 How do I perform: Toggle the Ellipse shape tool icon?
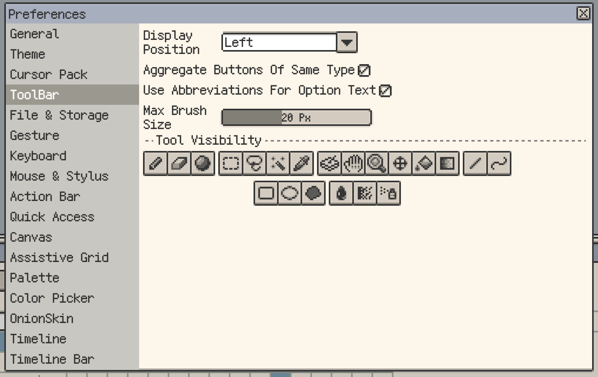290,193
